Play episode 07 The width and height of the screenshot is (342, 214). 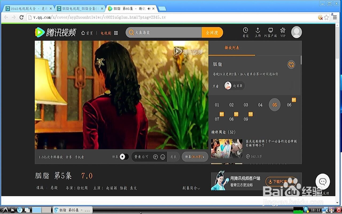pyautogui.click(x=217, y=119)
